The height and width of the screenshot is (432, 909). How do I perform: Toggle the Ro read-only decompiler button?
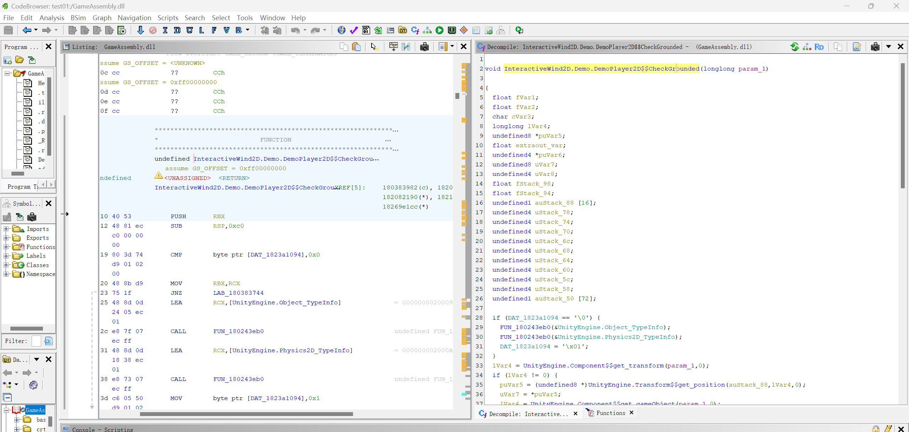819,46
